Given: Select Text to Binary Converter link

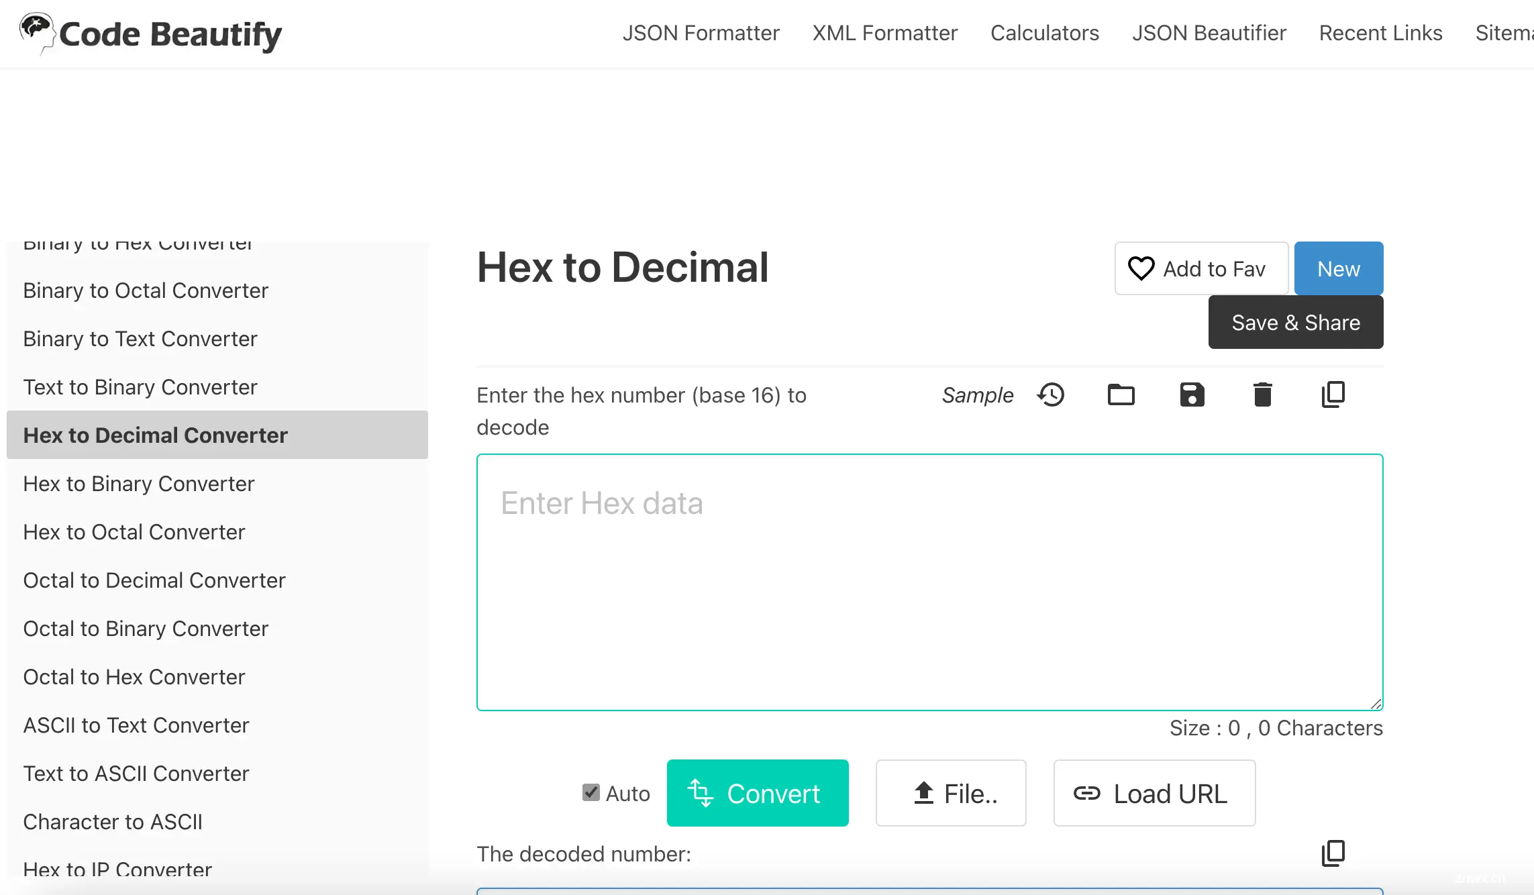Looking at the screenshot, I should click(140, 387).
